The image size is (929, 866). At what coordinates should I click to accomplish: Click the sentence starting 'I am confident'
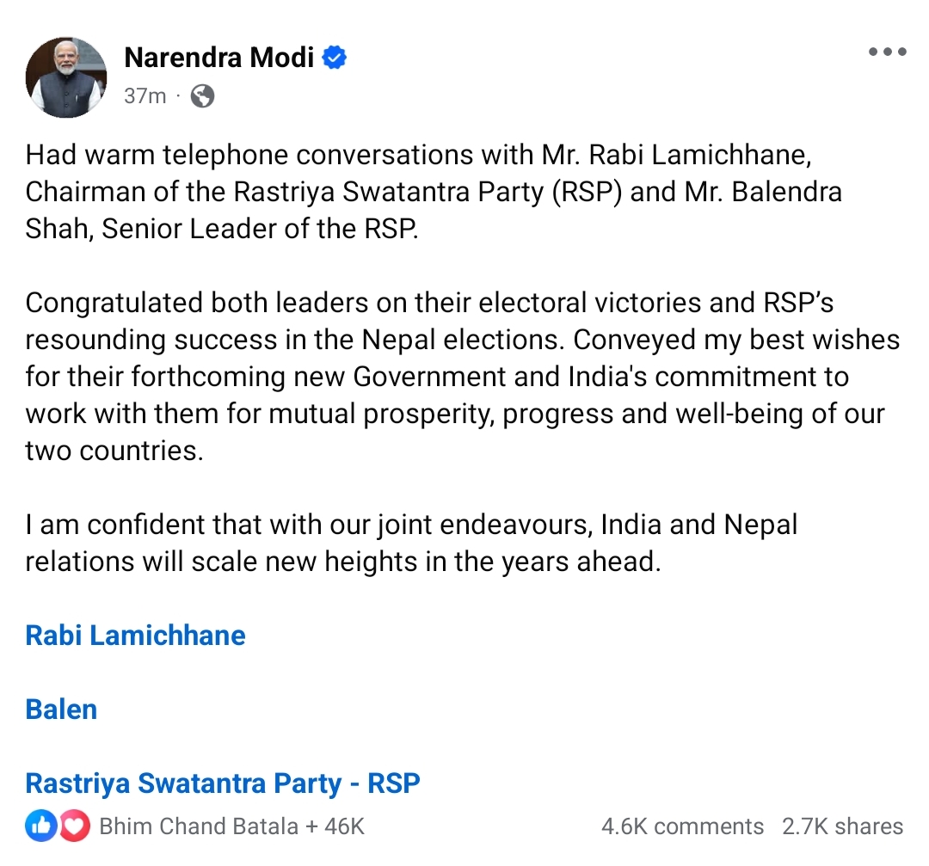pos(344,525)
